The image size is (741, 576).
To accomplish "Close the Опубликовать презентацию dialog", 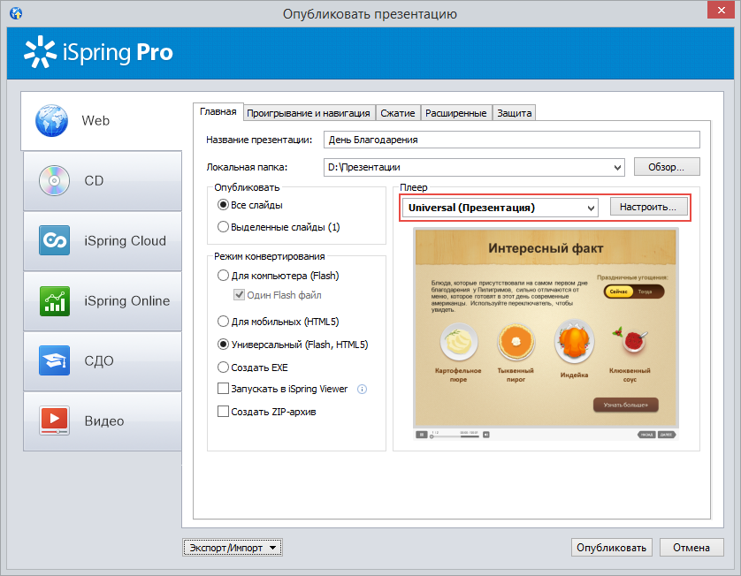I will 722,10.
